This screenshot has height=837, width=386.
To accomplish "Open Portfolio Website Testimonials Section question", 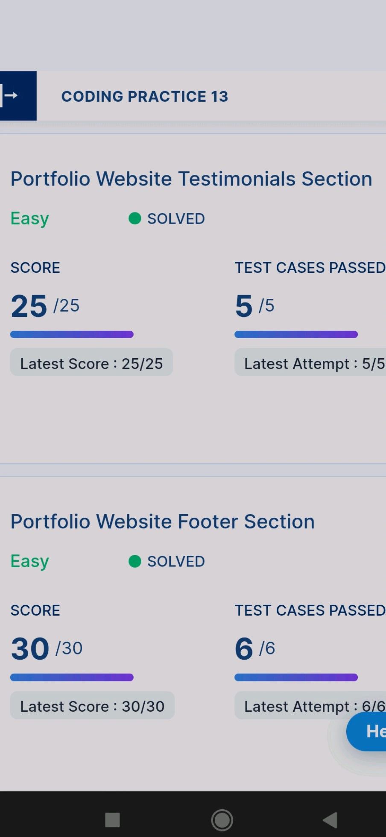I will pyautogui.click(x=191, y=179).
